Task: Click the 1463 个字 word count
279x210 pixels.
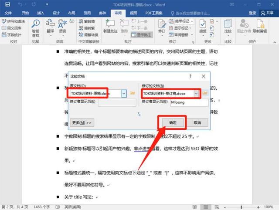Action: (x=42, y=207)
